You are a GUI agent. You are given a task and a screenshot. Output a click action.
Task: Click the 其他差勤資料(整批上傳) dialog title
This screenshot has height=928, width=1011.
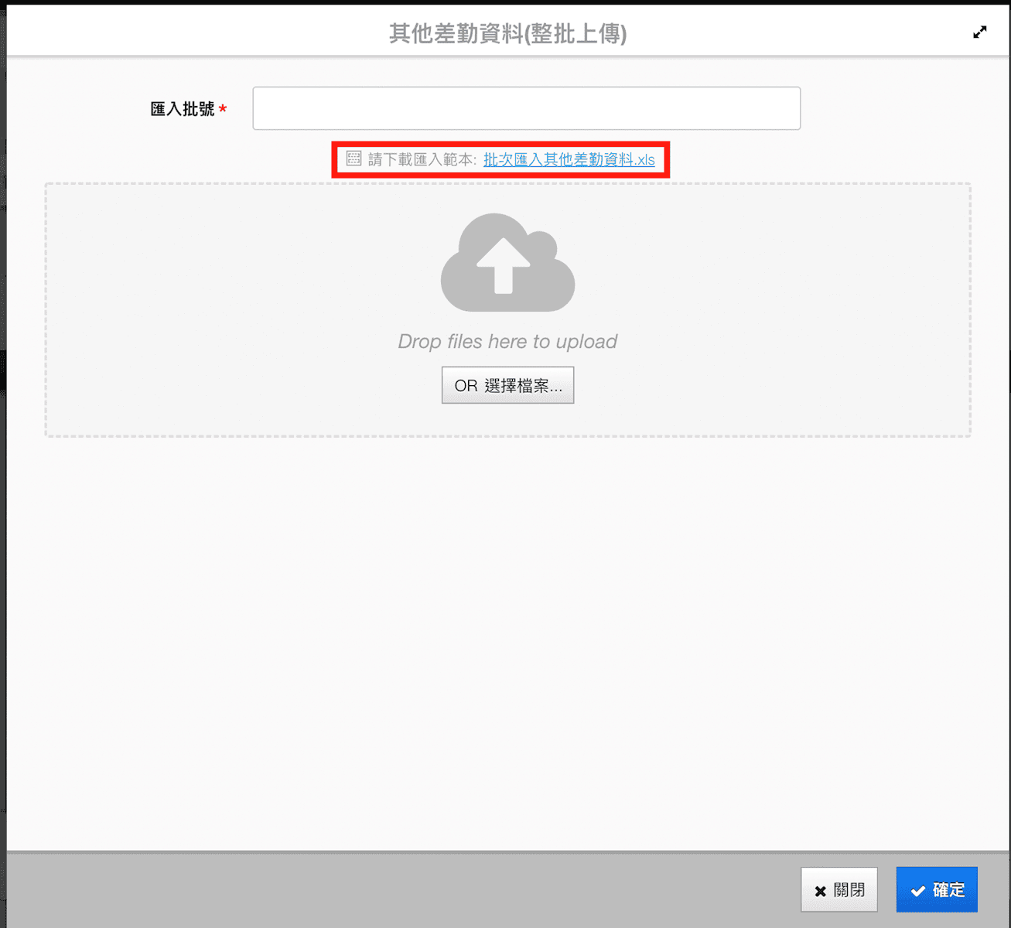[x=507, y=34]
